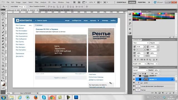
Task: Switch to the ESSENTIALS workspace
Action: click(121, 2)
